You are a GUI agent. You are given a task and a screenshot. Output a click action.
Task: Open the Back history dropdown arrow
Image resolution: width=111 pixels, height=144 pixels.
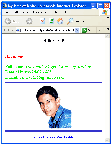[22, 21]
